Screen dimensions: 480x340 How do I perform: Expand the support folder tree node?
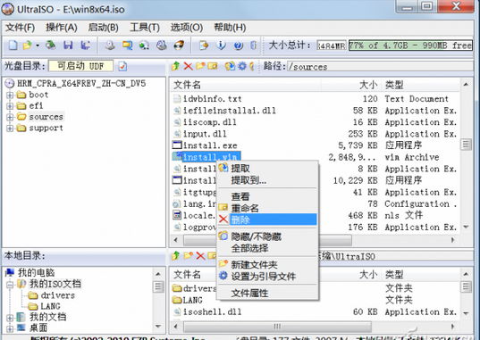tap(10, 128)
